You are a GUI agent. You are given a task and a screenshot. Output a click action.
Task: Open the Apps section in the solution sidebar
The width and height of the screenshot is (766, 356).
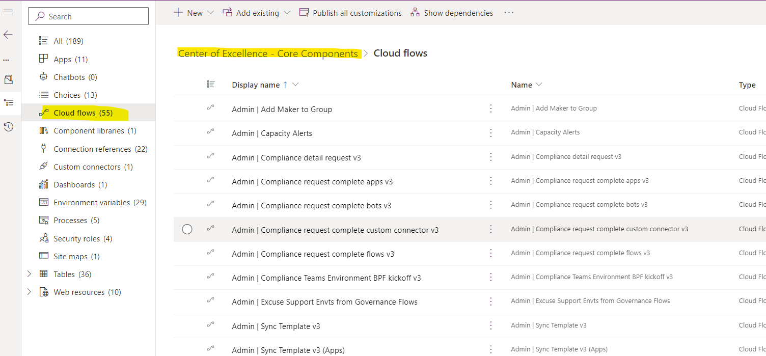pyautogui.click(x=64, y=59)
